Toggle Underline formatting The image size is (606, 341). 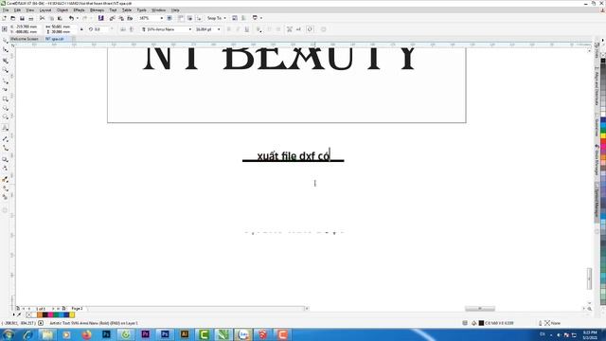[246, 29]
